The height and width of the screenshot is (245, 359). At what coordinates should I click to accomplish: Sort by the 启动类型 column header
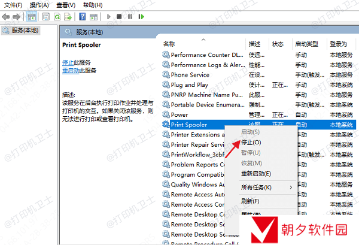[306, 44]
